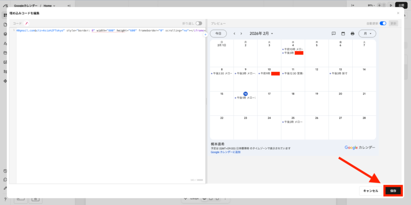This screenshot has width=411, height=205.
Task: Open the 2026年 2月 date dropdown
Action: tap(261, 34)
